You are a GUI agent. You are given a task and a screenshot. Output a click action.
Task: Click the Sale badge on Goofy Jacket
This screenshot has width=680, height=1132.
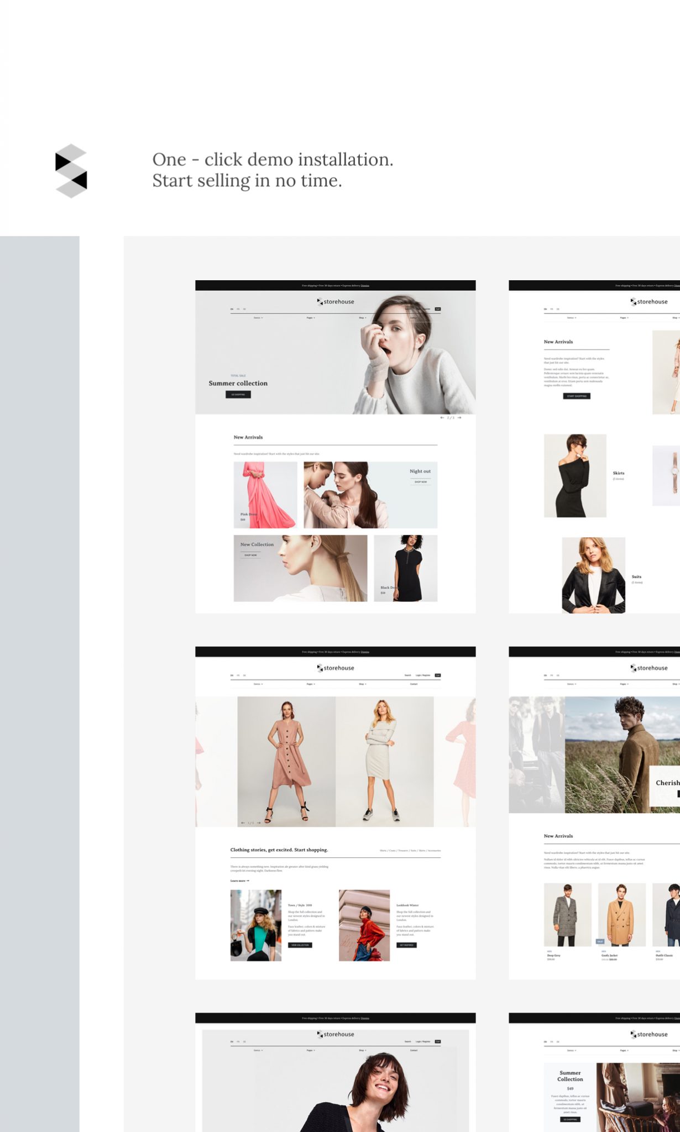(x=600, y=941)
